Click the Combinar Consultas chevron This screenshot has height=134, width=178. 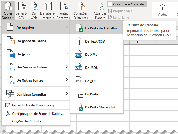(67, 94)
